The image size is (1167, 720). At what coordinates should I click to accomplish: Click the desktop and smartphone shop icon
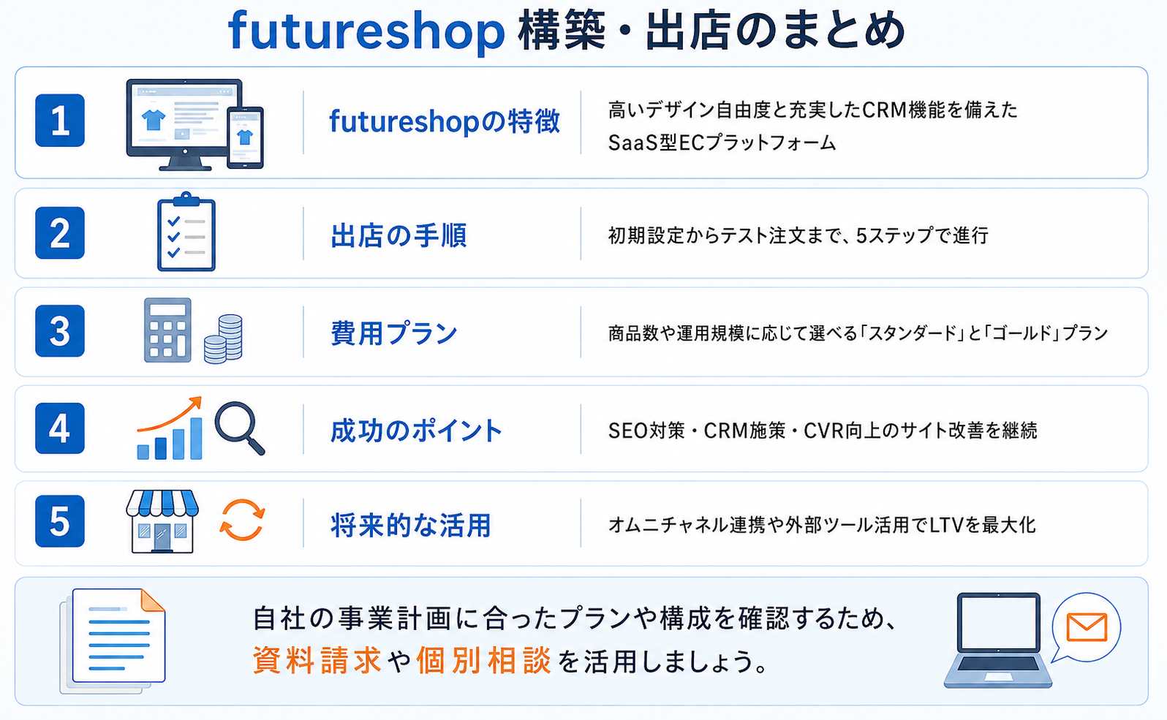194,124
